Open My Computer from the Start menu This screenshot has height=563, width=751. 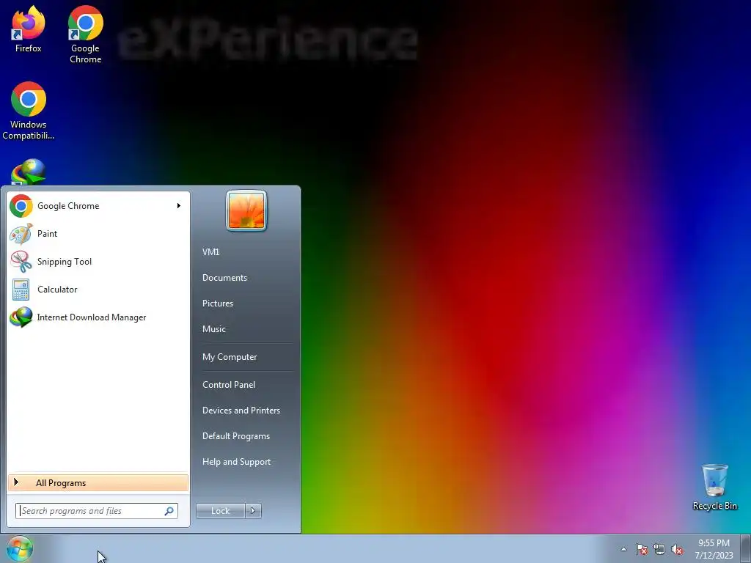coord(230,357)
